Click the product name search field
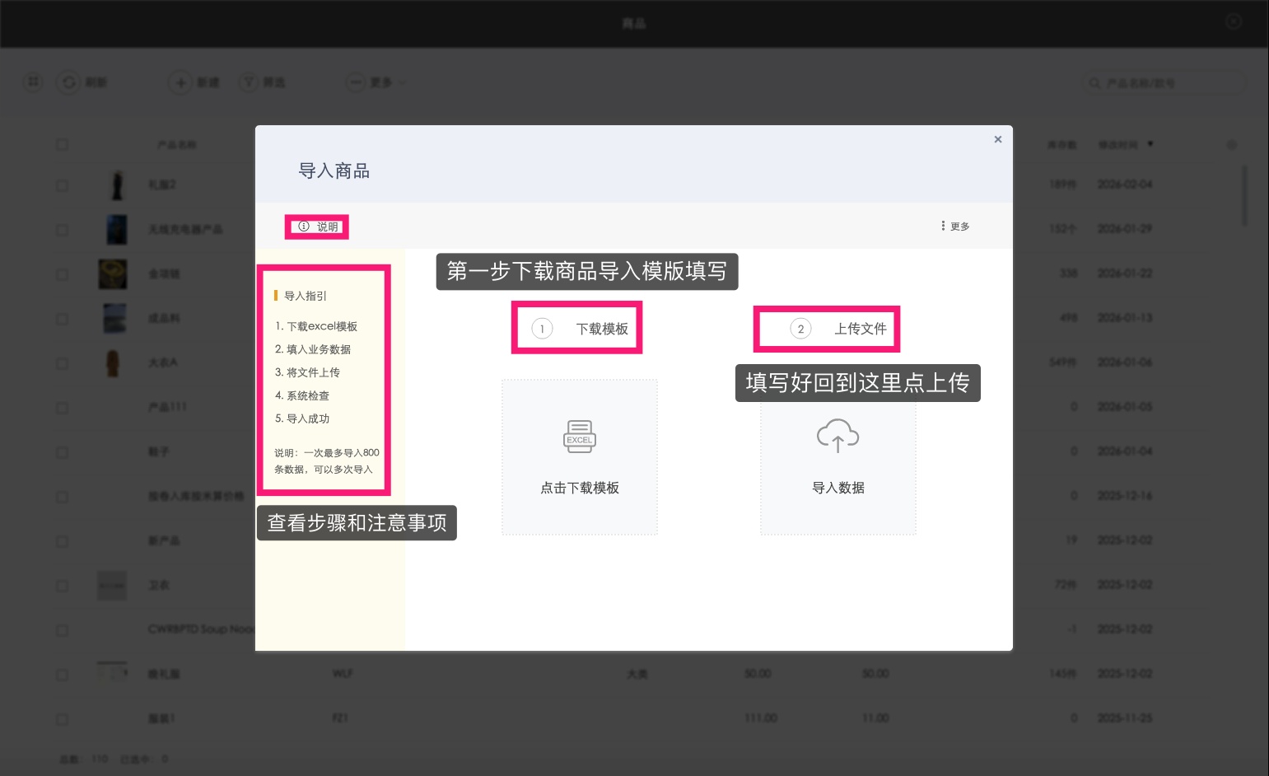This screenshot has height=776, width=1269. tap(1169, 83)
